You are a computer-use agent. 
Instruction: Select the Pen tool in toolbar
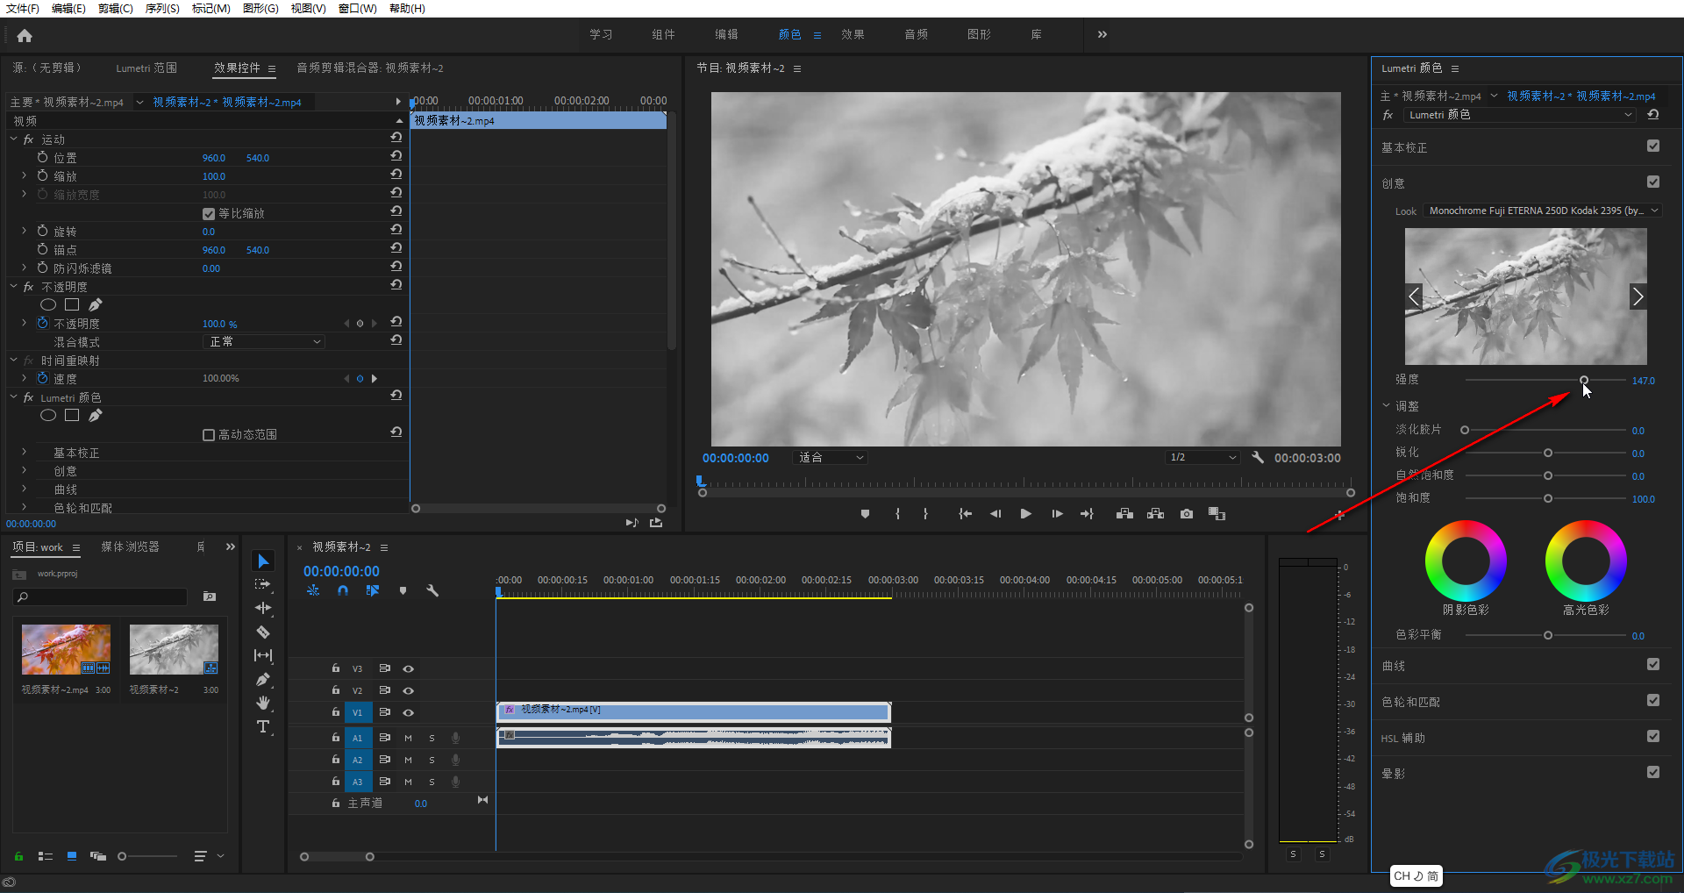263,679
